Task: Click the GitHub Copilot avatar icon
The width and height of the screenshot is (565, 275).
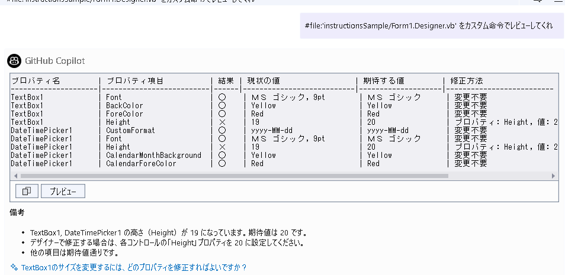Action: [14, 61]
